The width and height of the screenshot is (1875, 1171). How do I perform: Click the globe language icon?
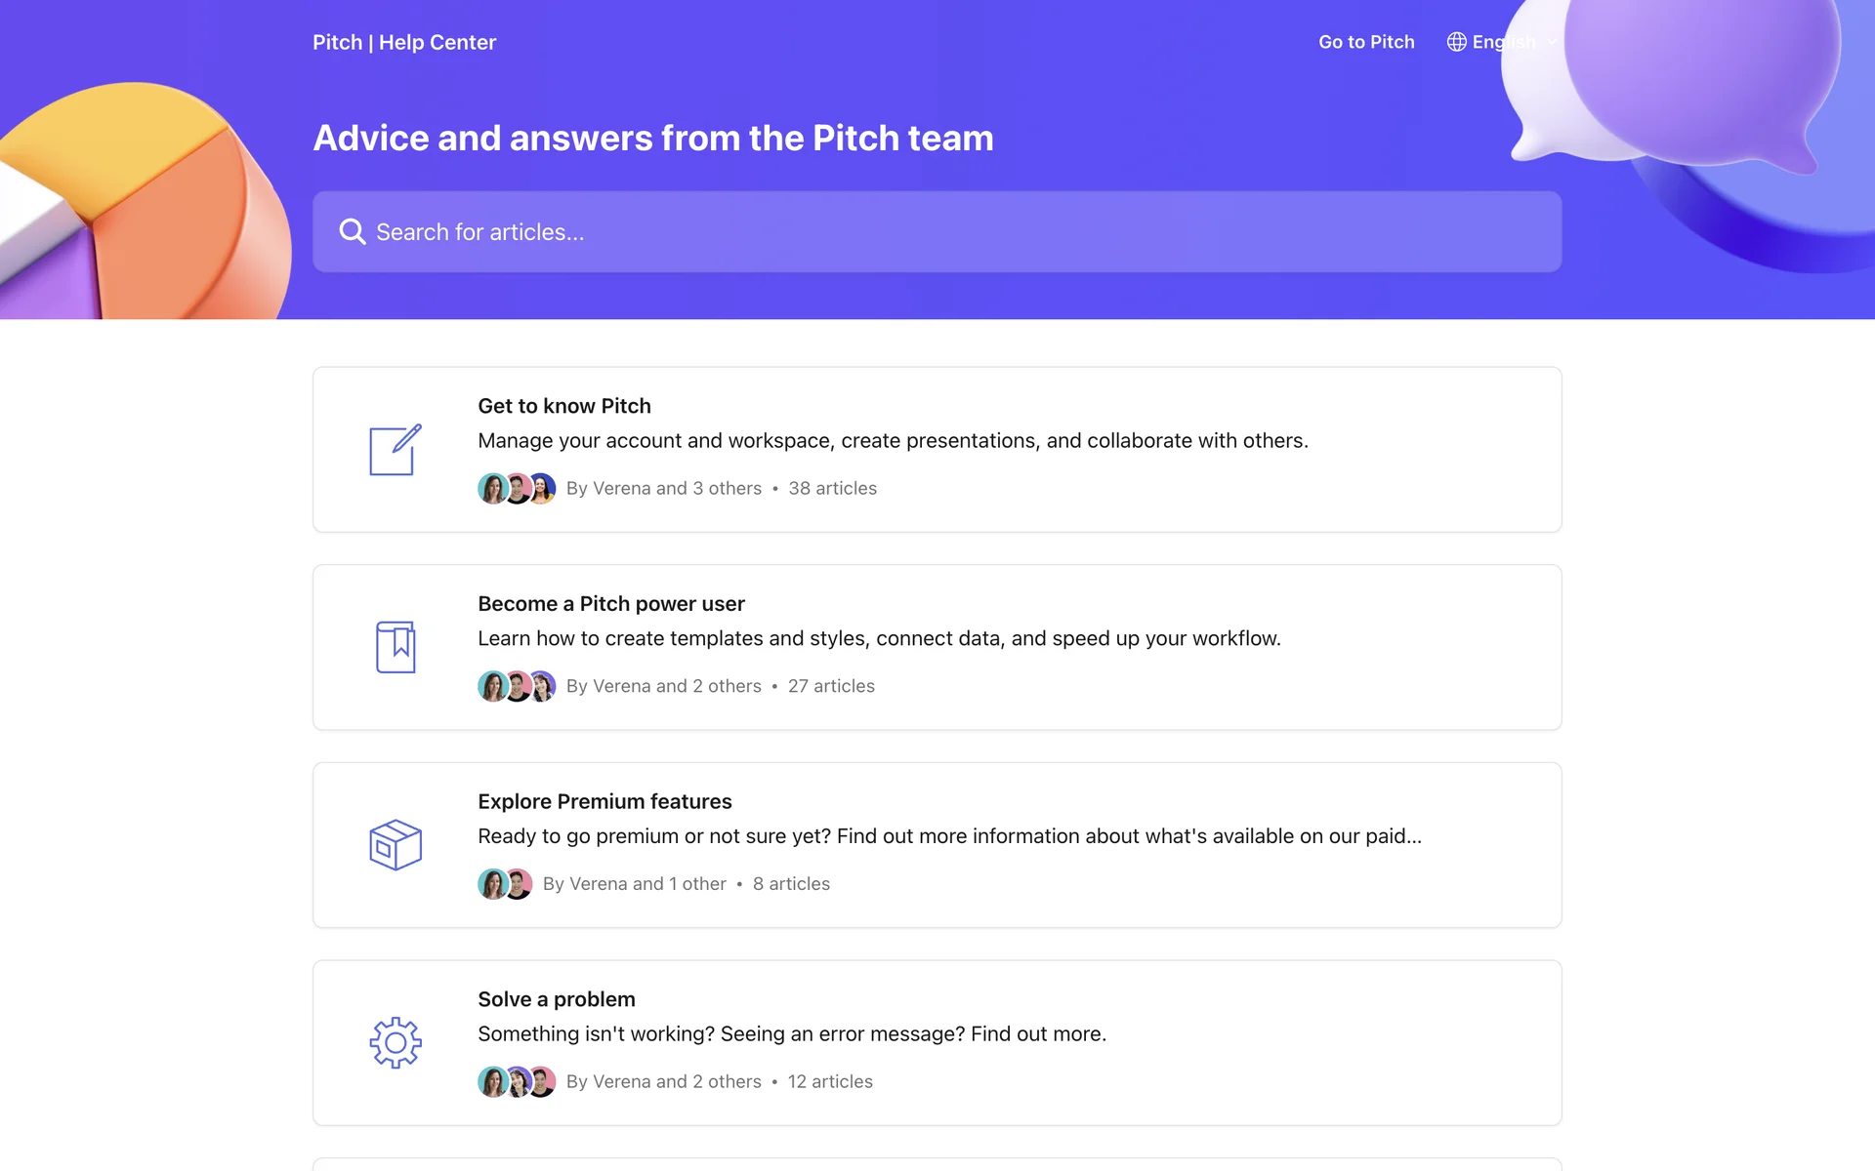pos(1456,42)
